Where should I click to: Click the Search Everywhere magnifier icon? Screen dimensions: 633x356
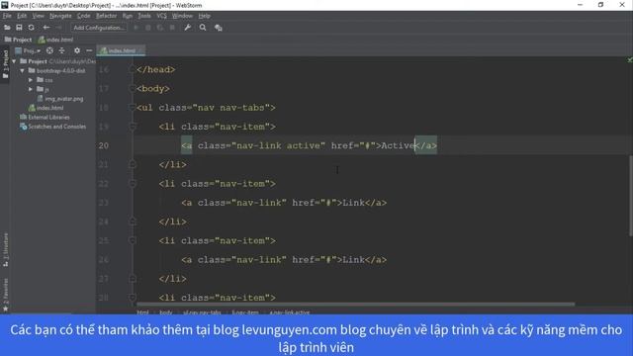tap(203, 28)
